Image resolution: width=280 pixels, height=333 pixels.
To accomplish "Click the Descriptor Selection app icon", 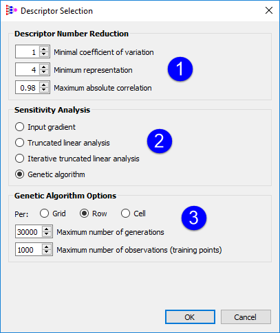I will pyautogui.click(x=11, y=10).
